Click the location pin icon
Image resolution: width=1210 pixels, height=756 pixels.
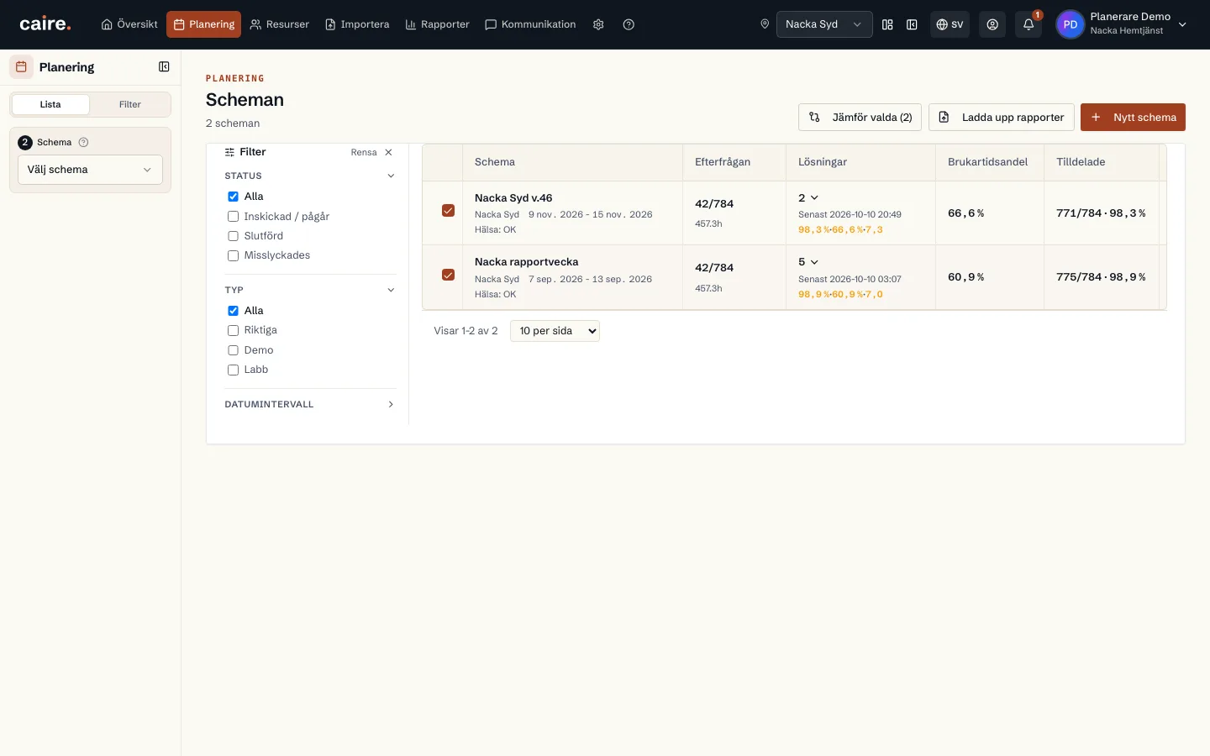(x=765, y=24)
